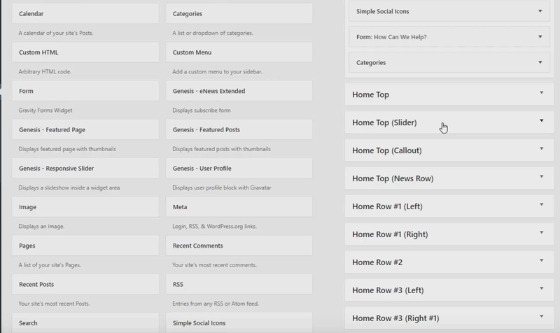Select the Calendar available widget
560x333 pixels.
[85, 13]
